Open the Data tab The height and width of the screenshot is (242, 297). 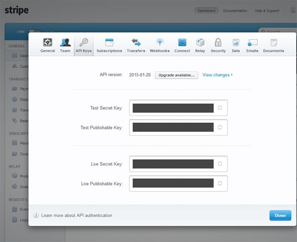(236, 45)
